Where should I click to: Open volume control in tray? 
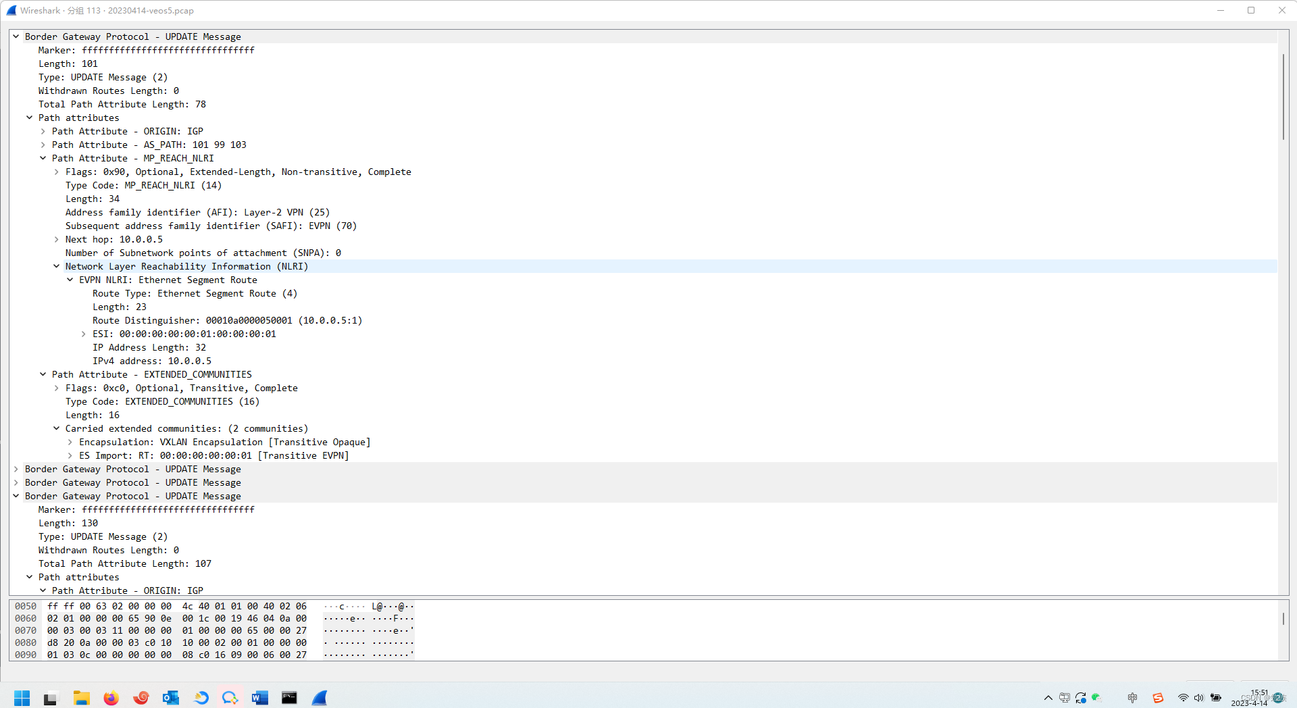tap(1199, 698)
